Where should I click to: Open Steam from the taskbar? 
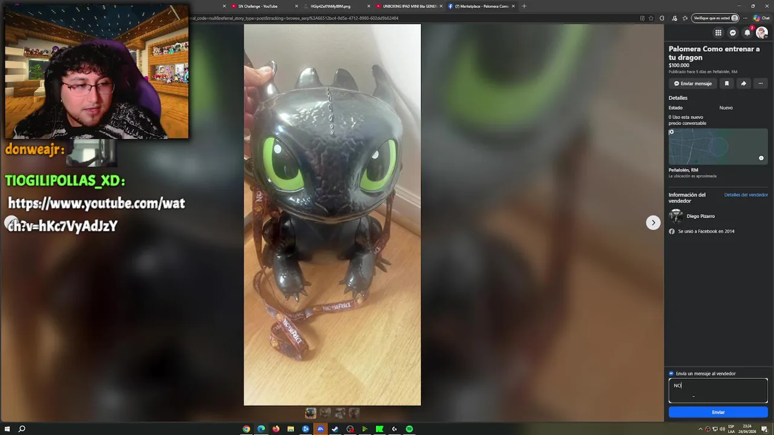[335, 429]
